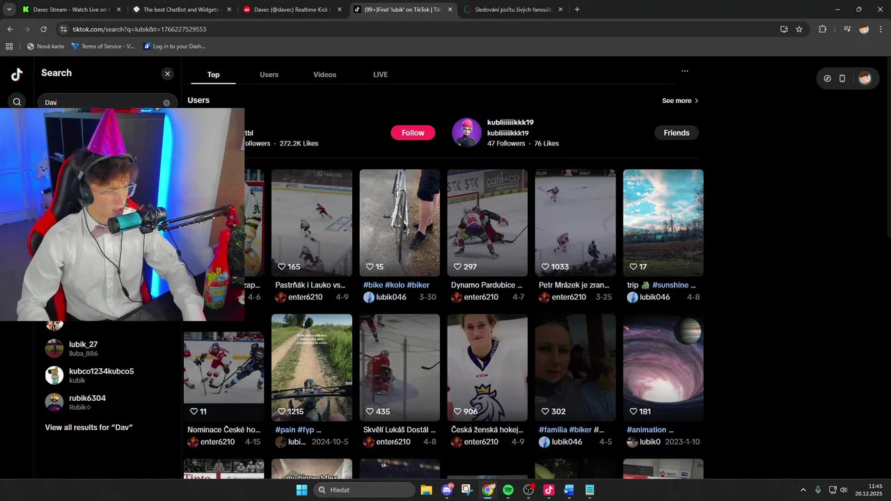Open the Log in to your Dash bookmark

click(x=175, y=47)
